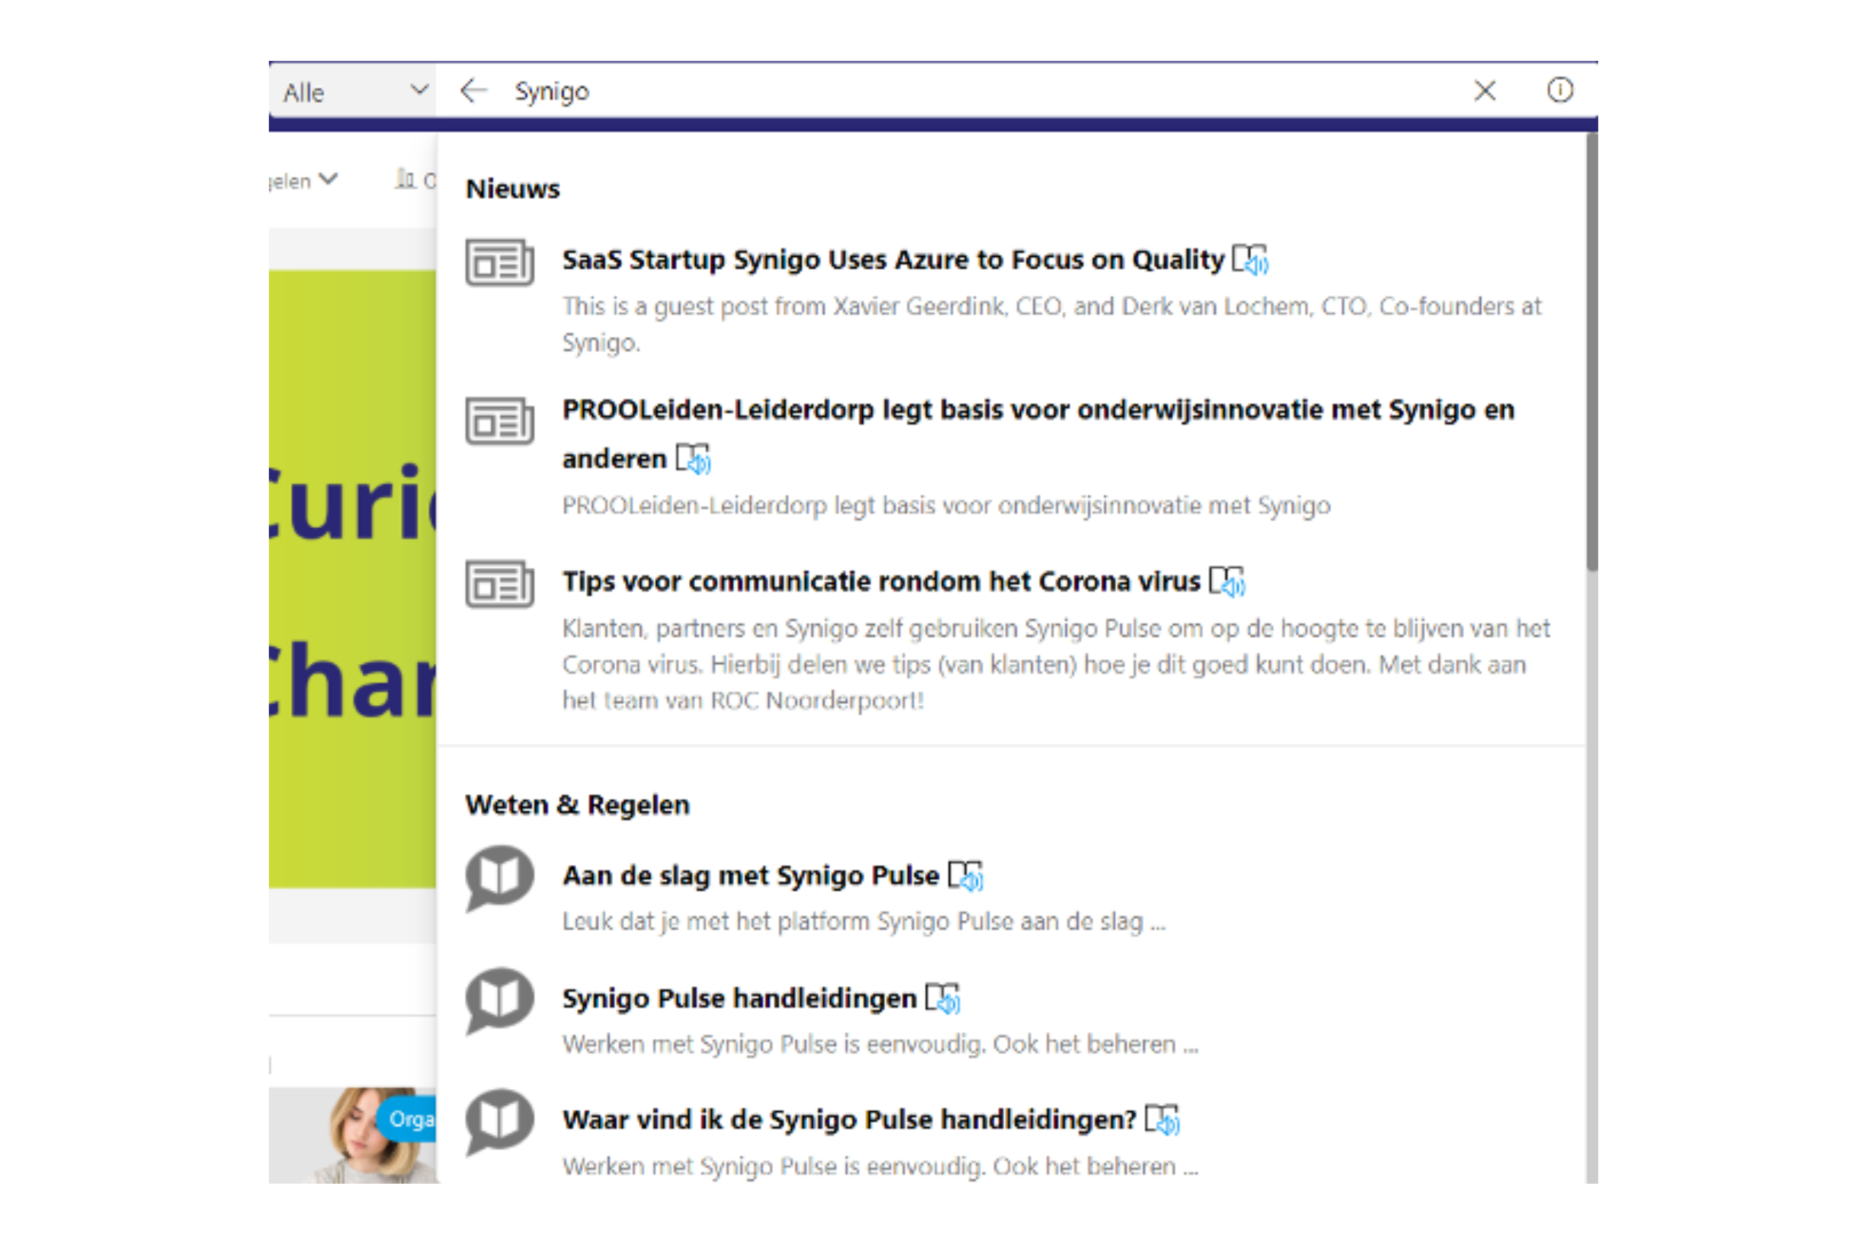Click the book icon beside Aan de slag
1867x1244 pixels.
pos(499,878)
